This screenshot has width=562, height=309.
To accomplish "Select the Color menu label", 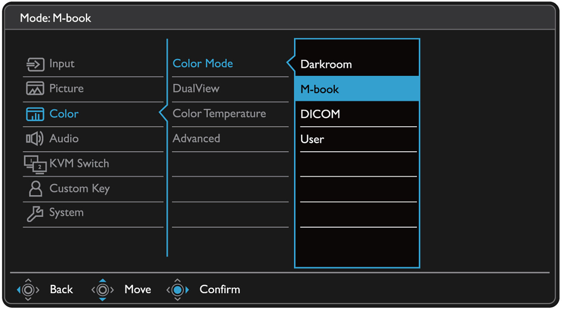I will coord(64,114).
